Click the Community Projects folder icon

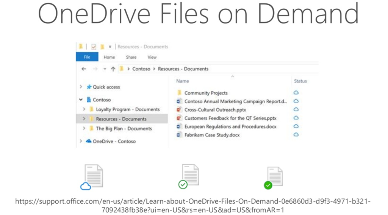(179, 93)
